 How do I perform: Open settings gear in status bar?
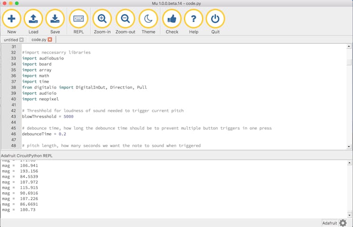[343, 223]
